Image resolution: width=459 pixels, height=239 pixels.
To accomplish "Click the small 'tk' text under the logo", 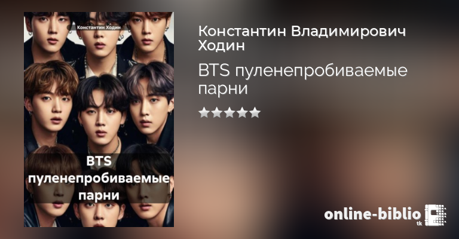I will [418, 223].
